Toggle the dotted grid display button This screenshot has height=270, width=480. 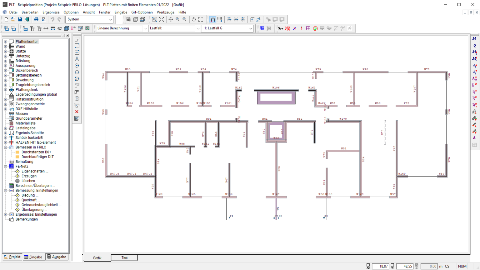click(x=220, y=19)
